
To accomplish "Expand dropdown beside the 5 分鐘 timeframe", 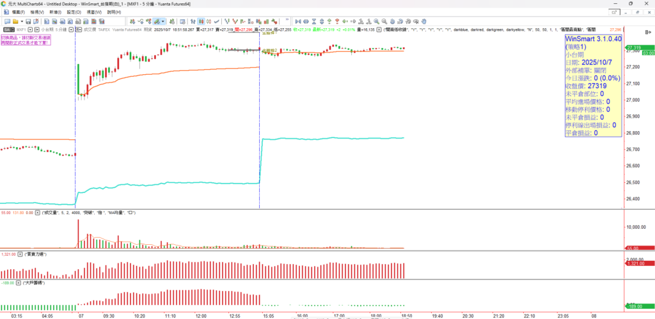I will (x=71, y=29).
